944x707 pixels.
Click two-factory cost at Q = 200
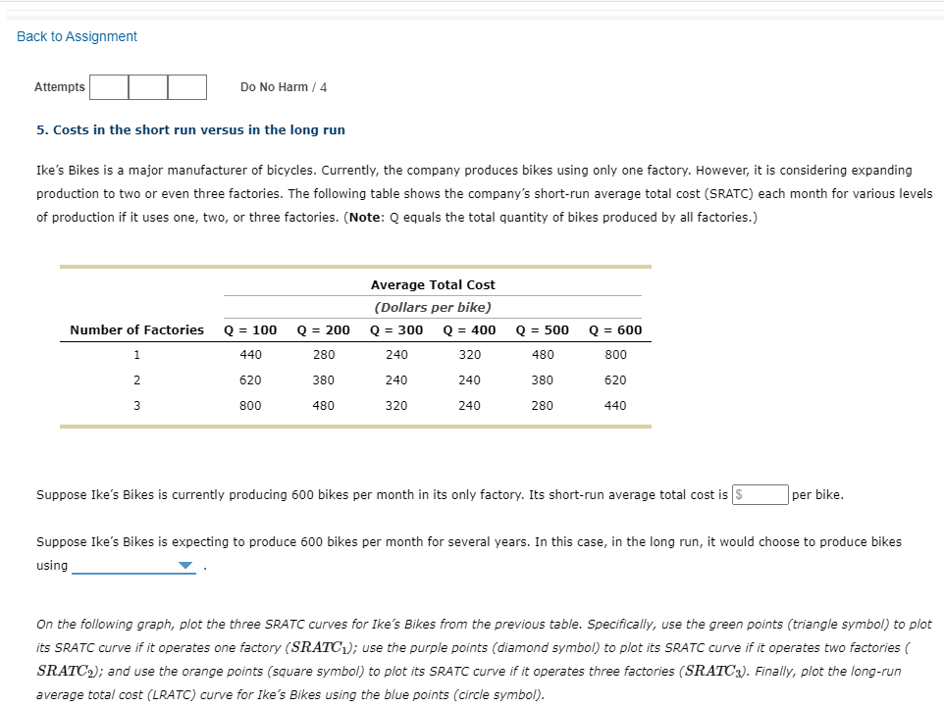[x=323, y=380]
